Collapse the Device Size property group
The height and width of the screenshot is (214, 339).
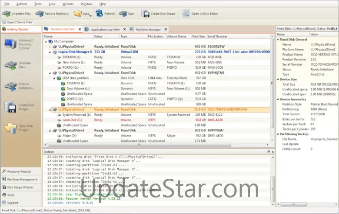pos(278,79)
